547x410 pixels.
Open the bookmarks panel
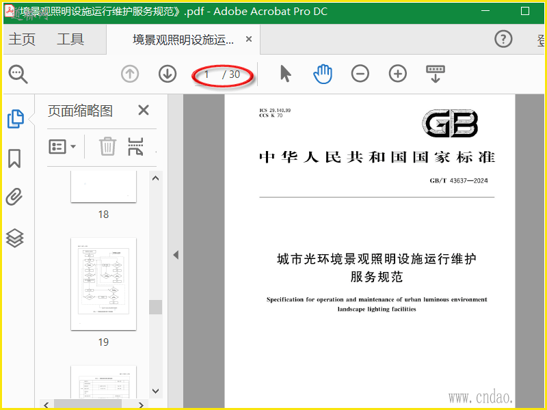pos(14,159)
